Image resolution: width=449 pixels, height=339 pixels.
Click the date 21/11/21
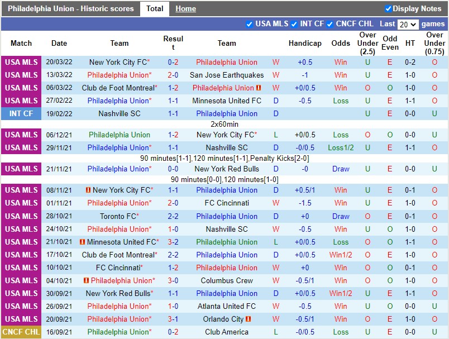coord(59,169)
